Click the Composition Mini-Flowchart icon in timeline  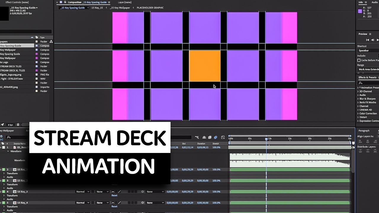[197, 137]
